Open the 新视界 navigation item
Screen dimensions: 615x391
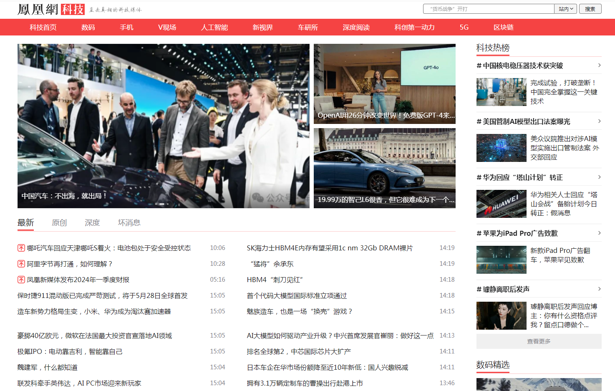click(x=262, y=27)
